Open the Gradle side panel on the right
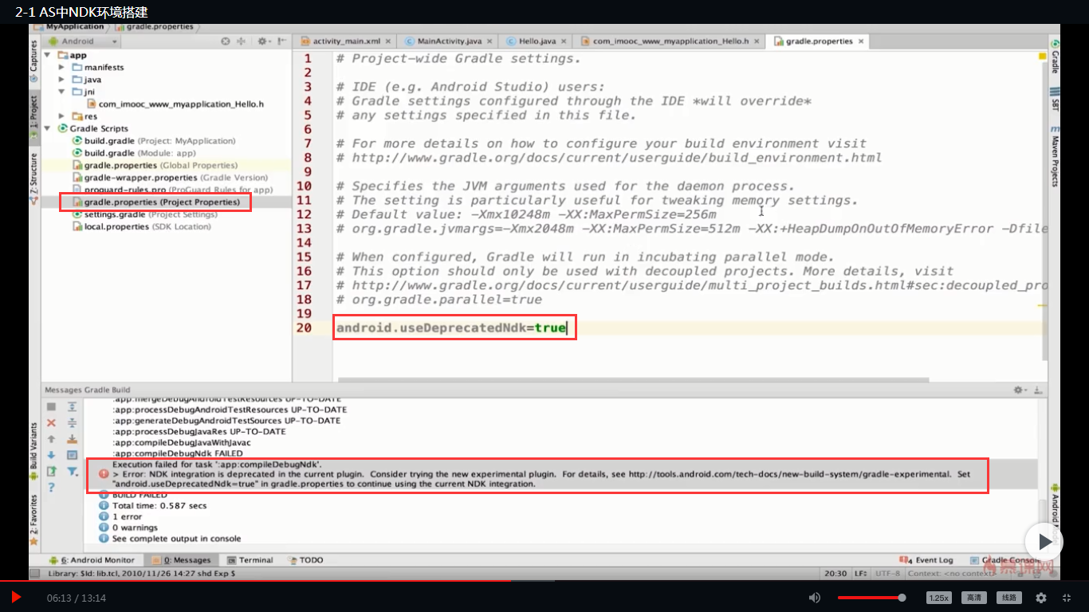 1055,57
